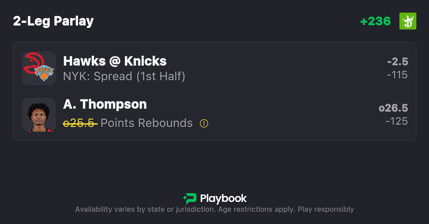
Task: Click the o26.5 updated line value
Action: click(x=393, y=108)
